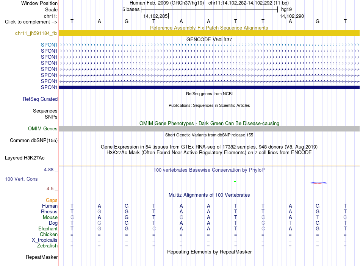Click the gray OMIM Genes bar
The height and width of the screenshot is (266, 360).
pyautogui.click(x=209, y=128)
